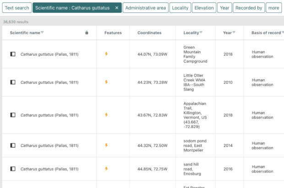Viewport: 284px width, 188px height.
Task: Open Locality column filter arrow
Action: [x=201, y=33]
